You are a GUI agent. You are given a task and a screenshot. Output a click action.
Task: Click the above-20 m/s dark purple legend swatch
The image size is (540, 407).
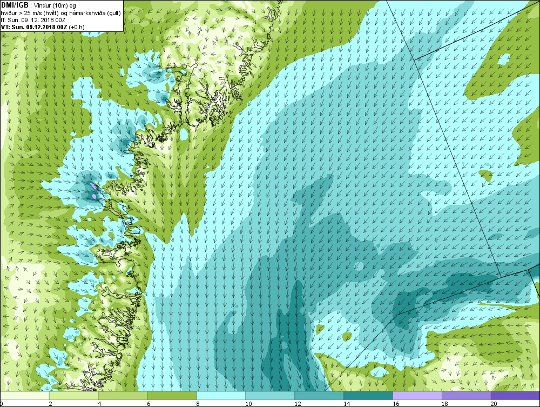click(515, 395)
